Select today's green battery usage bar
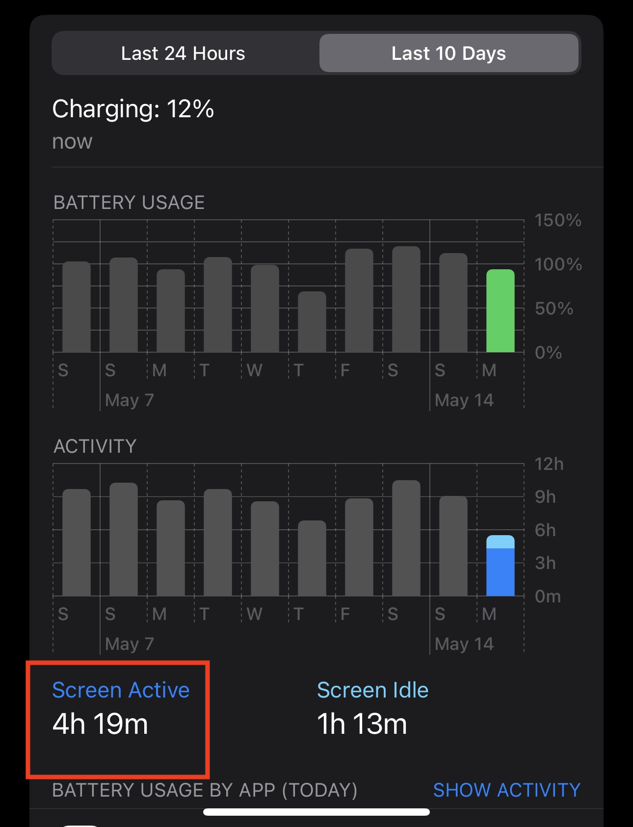Screen dimensions: 633x827 point(500,311)
